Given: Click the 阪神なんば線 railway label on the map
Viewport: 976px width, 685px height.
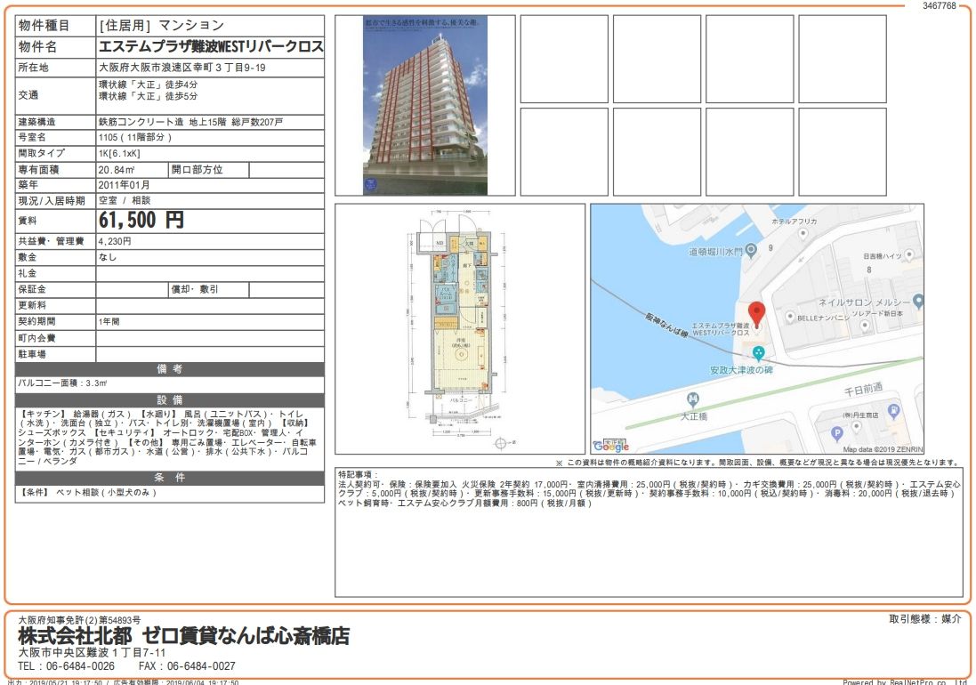Looking at the screenshot, I should tap(666, 325).
